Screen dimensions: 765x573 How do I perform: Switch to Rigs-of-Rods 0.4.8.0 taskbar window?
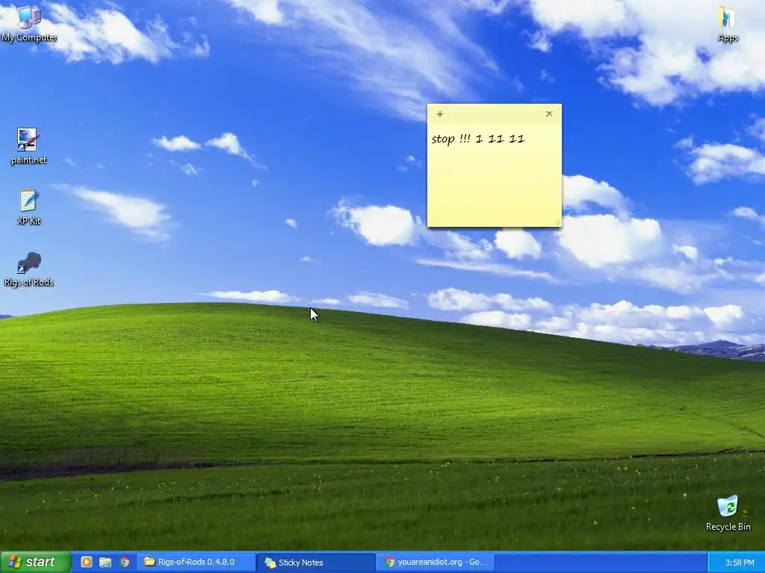[196, 563]
